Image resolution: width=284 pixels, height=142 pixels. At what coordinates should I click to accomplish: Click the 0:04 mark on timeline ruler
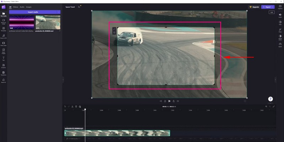point(102,110)
